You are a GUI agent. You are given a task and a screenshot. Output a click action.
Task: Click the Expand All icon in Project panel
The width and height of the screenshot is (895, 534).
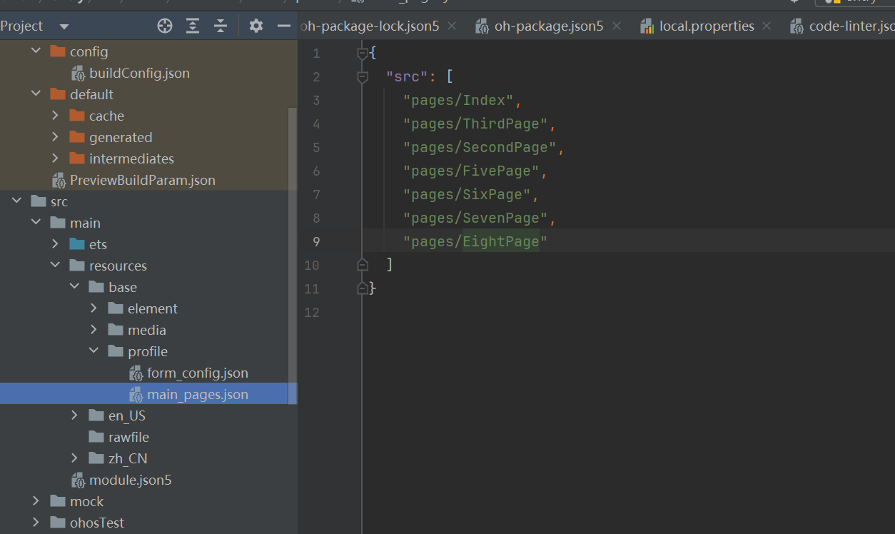[x=193, y=26]
